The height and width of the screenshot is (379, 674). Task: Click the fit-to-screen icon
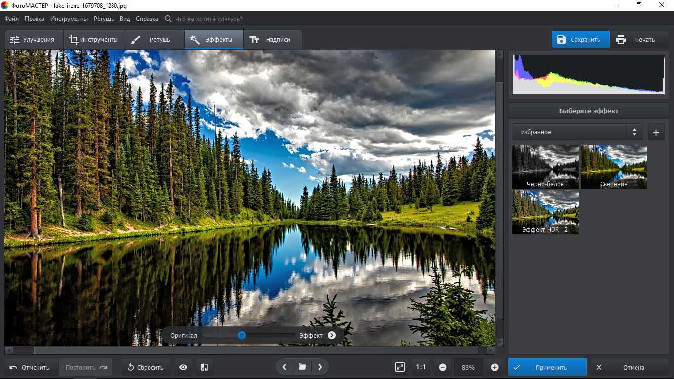(400, 367)
